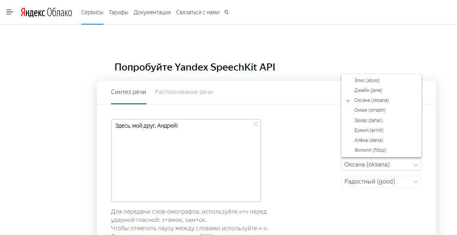Screen dimensions: 457x235
Task: Pick voice Ермил (ermil)
Action: (x=381, y=130)
